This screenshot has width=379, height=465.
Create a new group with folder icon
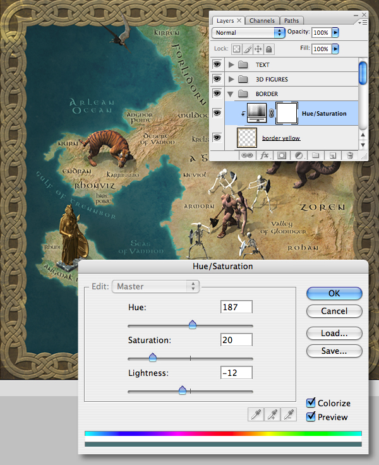(x=316, y=155)
